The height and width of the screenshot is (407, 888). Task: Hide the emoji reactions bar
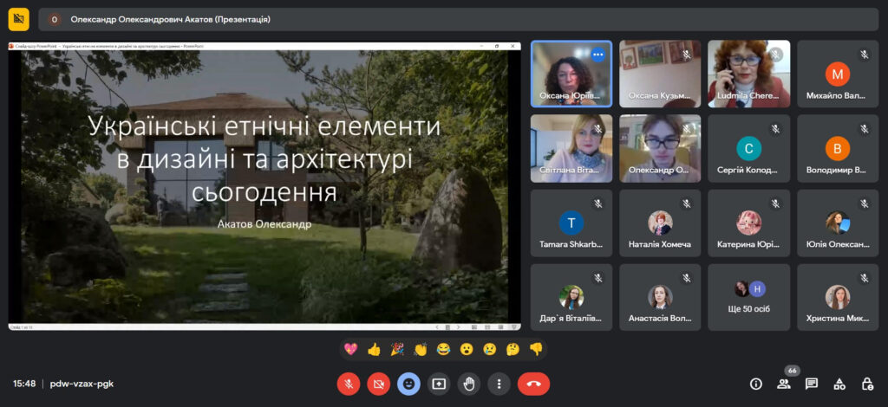(408, 384)
